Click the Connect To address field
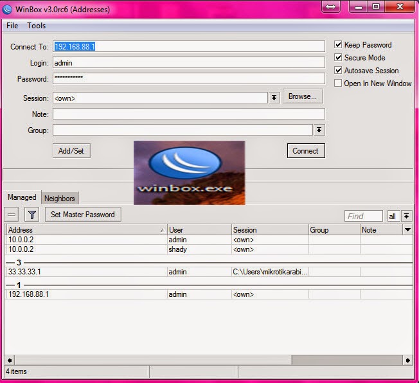Viewport: 419px width, 383px height. coord(189,46)
